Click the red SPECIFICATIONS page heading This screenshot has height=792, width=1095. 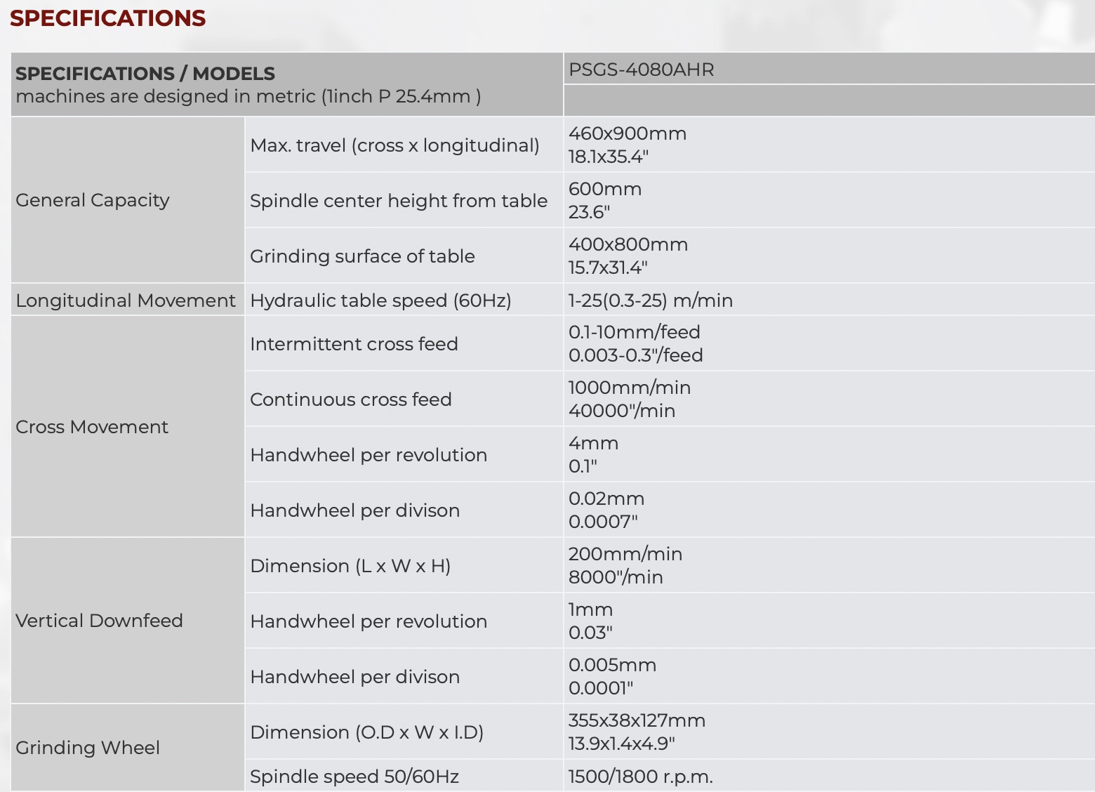click(107, 18)
